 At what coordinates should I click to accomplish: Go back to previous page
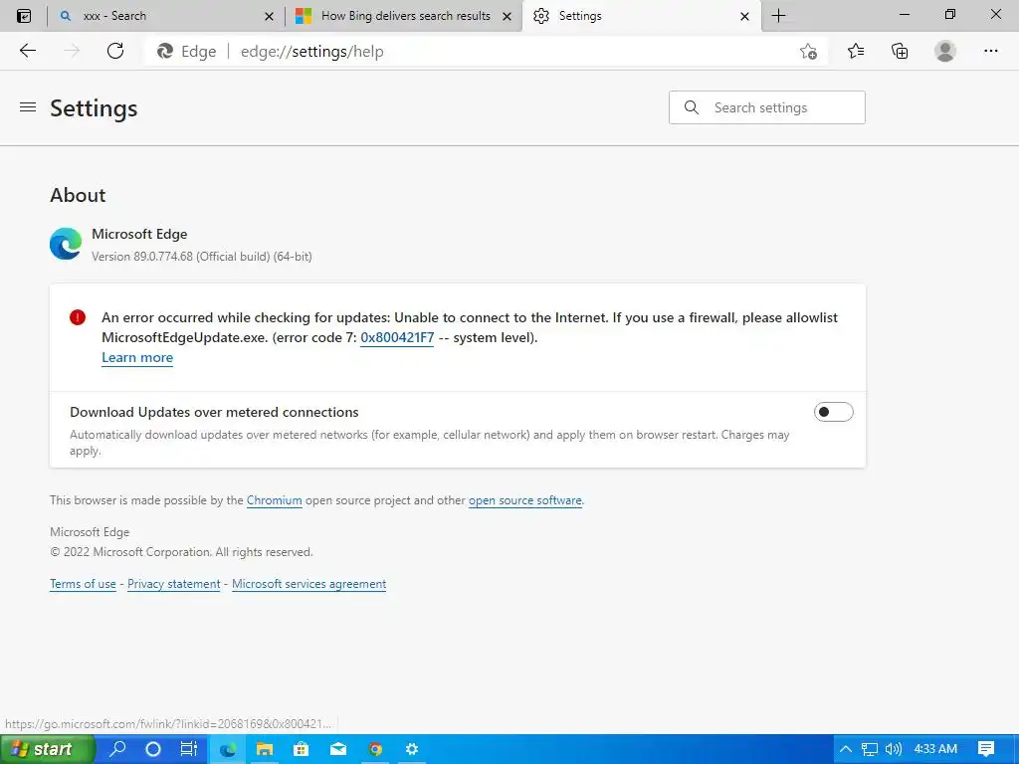[x=27, y=51]
